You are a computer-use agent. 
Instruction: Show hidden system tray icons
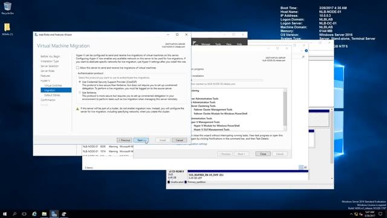pyautogui.click(x=351, y=214)
